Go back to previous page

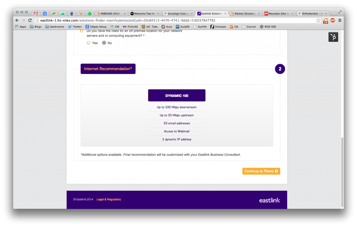coord(17,20)
